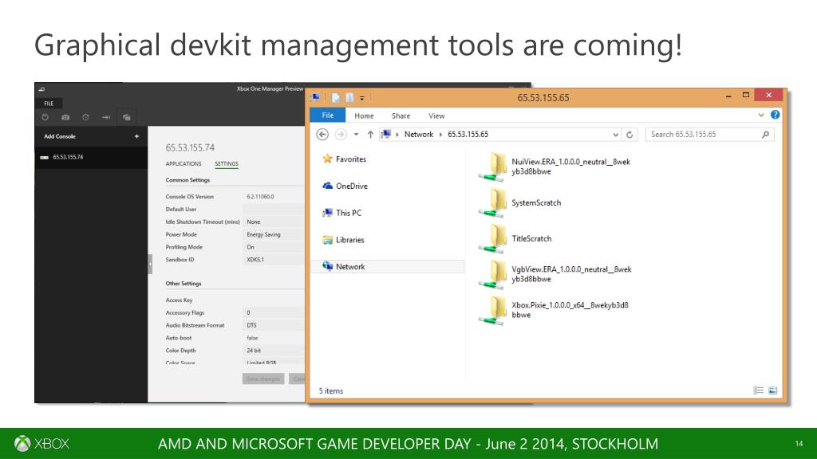Screen dimensions: 817x459
Task: Refresh the Explorer folder view
Action: click(x=630, y=135)
